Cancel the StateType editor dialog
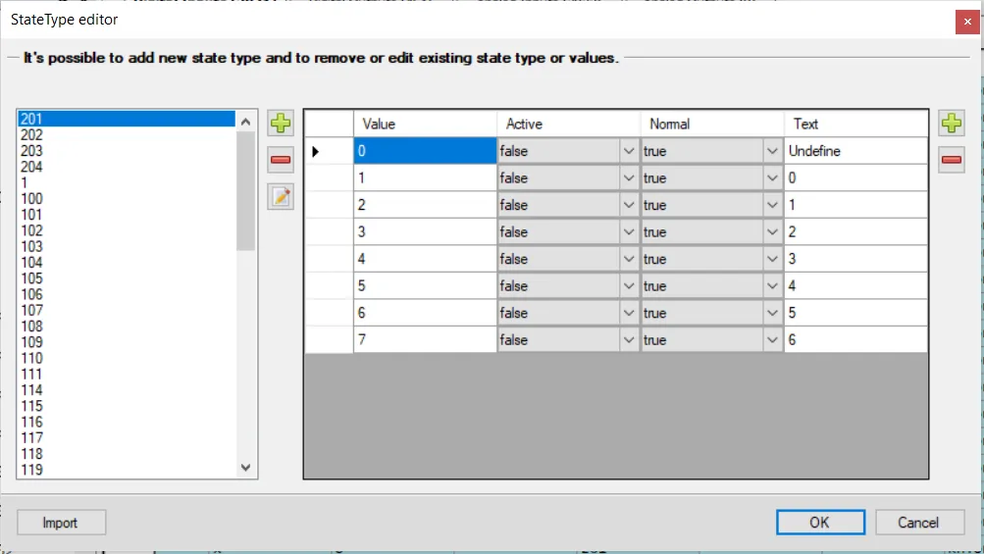 [919, 523]
